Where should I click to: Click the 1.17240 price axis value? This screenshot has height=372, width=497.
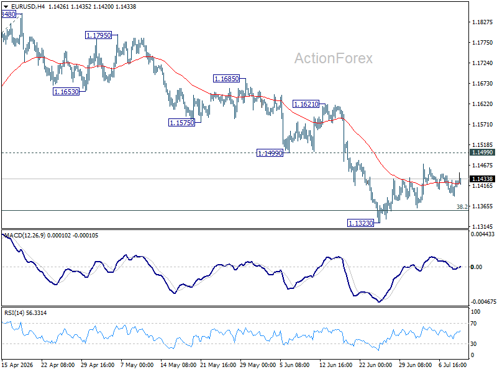(x=483, y=63)
